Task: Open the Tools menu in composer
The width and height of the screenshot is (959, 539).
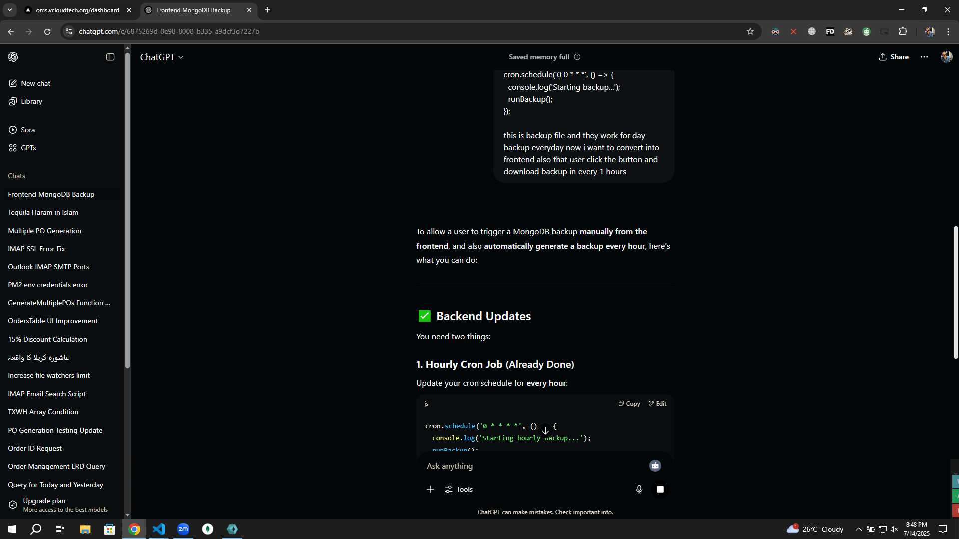Action: (459, 489)
